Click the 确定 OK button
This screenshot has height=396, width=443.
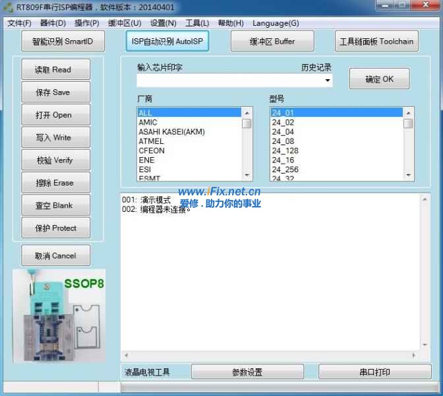pos(379,79)
